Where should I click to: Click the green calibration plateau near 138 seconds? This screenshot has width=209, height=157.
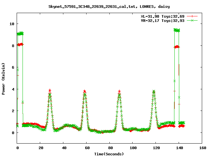(177, 30)
